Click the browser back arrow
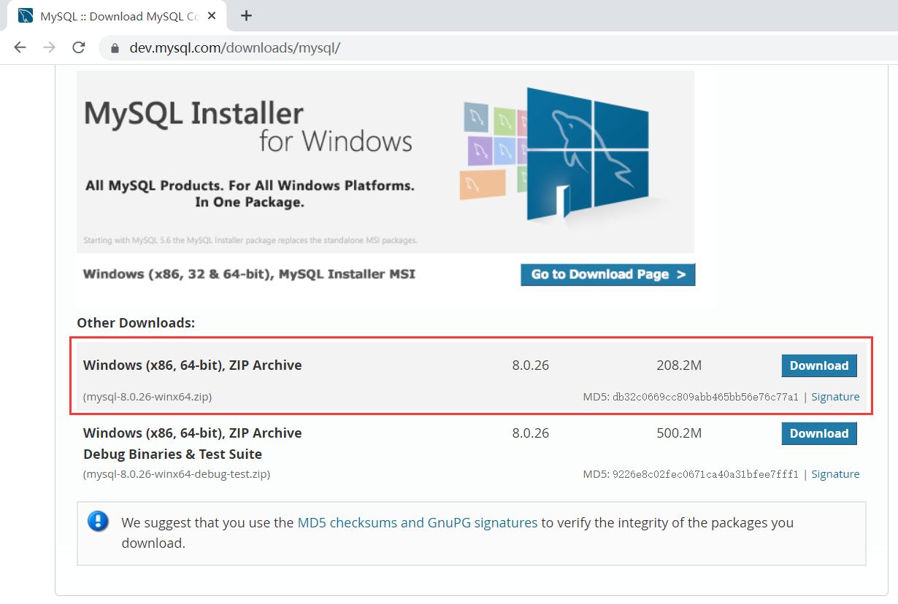Viewport: 898px width, 604px height. [x=20, y=47]
